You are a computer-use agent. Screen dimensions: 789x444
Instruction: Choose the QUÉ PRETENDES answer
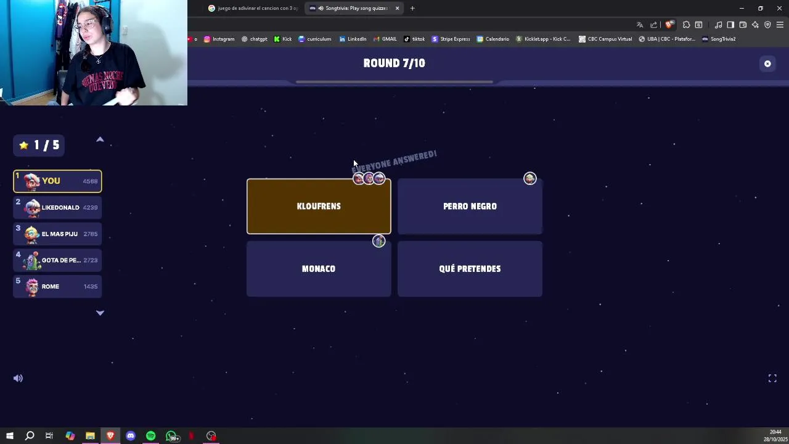click(470, 269)
